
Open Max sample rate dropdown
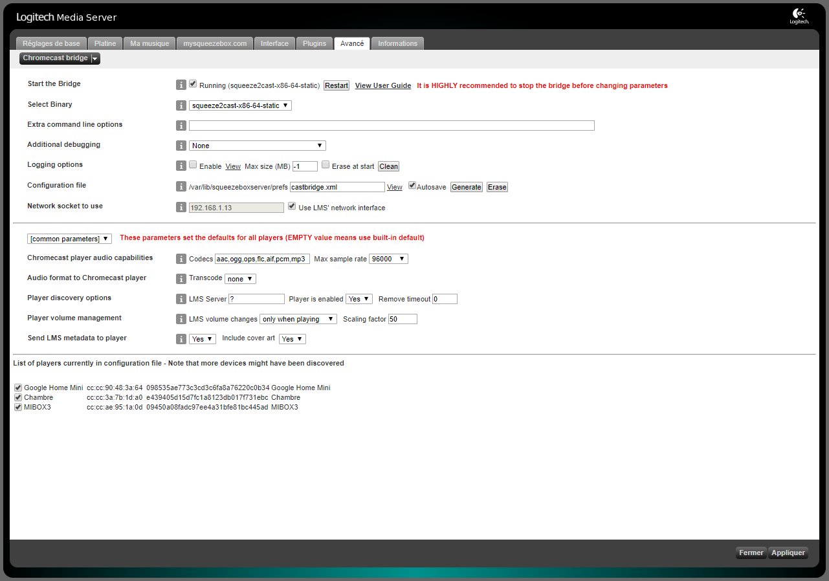click(388, 259)
